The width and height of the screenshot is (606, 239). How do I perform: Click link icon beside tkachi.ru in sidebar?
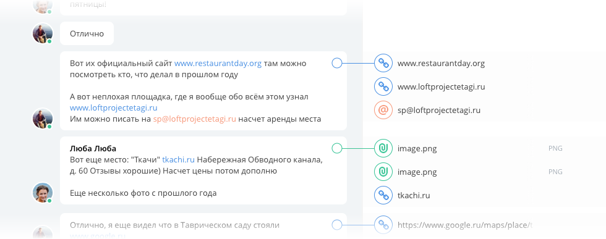pos(383,195)
